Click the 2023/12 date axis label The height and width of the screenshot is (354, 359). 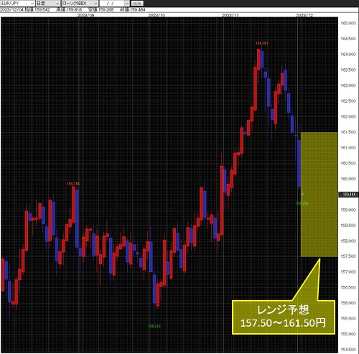304,15
